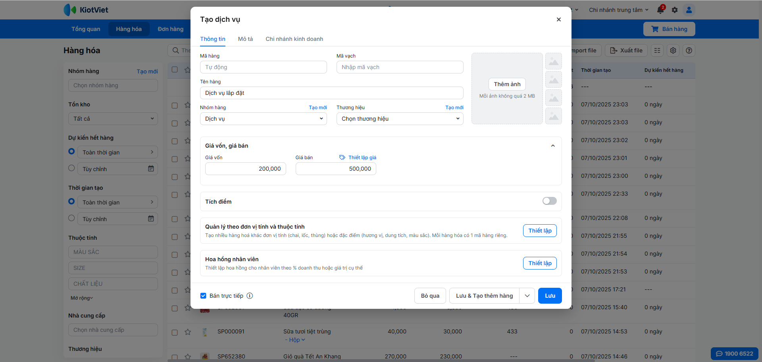This screenshot has height=362, width=762.
Task: Click the Mã vạch input field
Action: 400,67
